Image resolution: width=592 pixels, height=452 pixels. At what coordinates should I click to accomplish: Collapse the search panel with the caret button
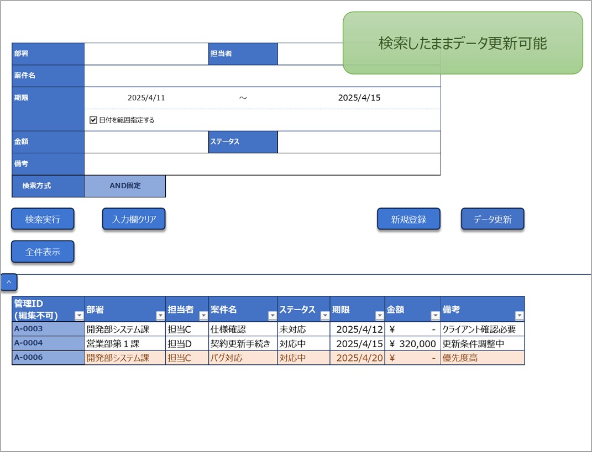pos(9,282)
